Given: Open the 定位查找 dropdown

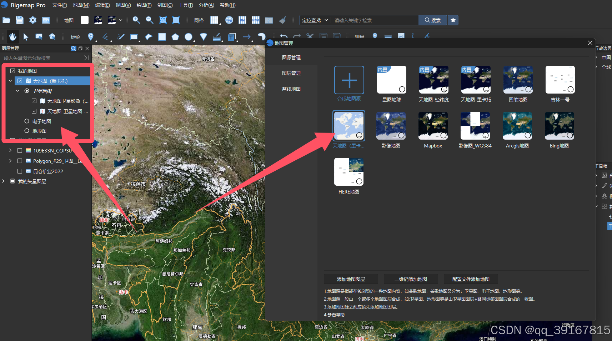Looking at the screenshot, I should point(315,20).
